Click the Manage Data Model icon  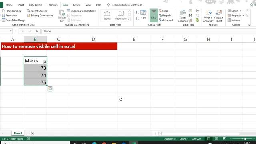pyautogui.click(x=197, y=20)
